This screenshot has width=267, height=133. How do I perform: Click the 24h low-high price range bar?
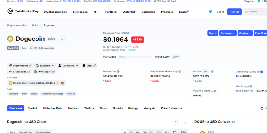135,57
